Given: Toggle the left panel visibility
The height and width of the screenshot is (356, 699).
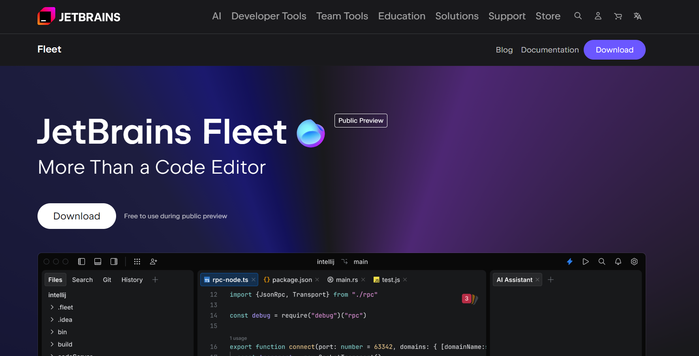Looking at the screenshot, I should point(82,261).
